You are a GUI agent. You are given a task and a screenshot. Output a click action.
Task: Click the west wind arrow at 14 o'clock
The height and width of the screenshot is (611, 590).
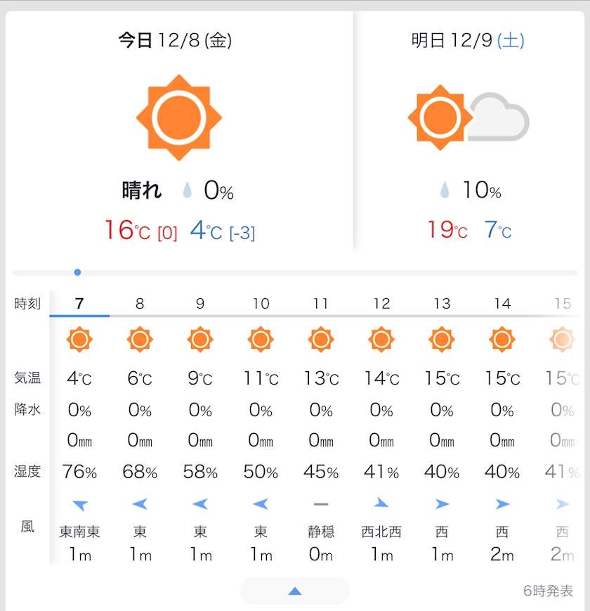[502, 503]
